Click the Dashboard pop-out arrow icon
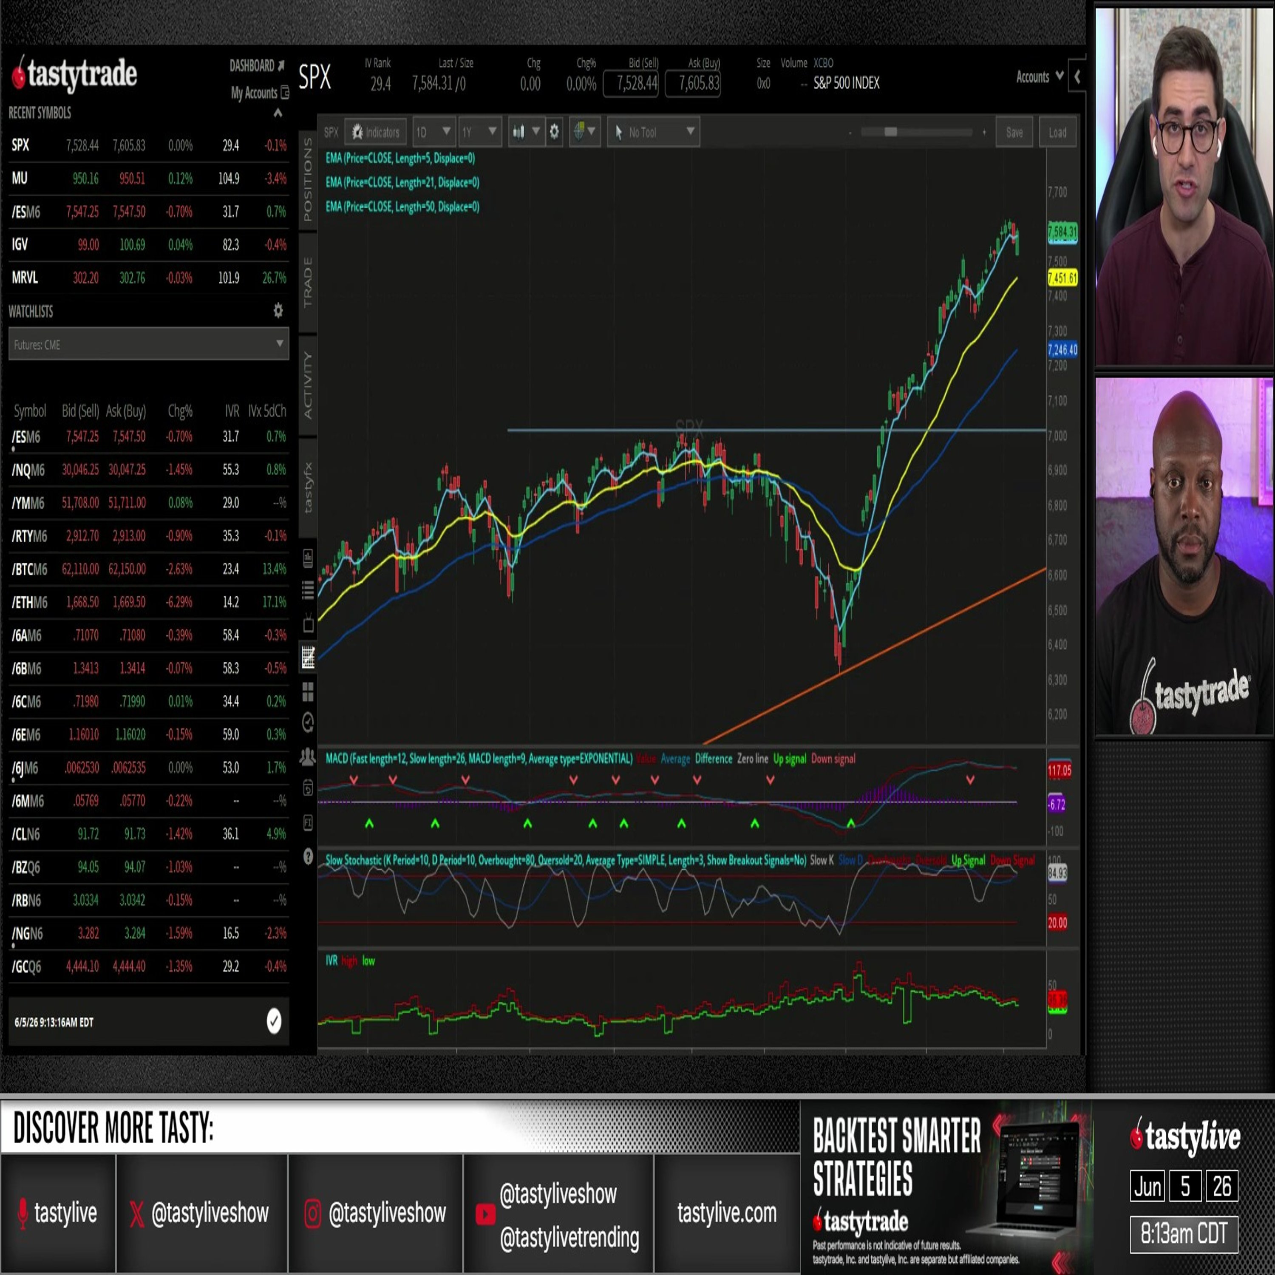The image size is (1275, 1275). click(x=281, y=65)
